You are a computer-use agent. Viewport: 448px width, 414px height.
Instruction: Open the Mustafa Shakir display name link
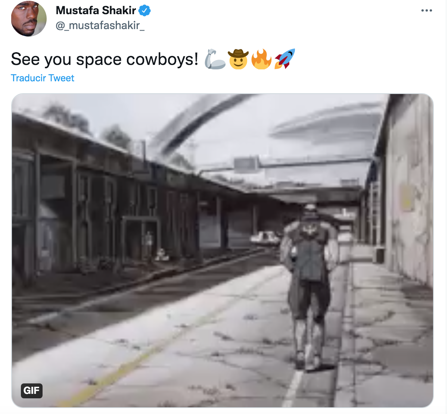(x=96, y=10)
